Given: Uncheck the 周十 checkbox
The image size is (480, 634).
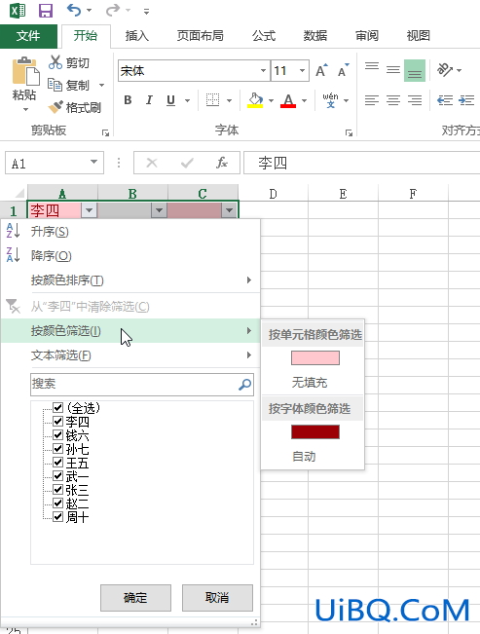Looking at the screenshot, I should point(57,516).
